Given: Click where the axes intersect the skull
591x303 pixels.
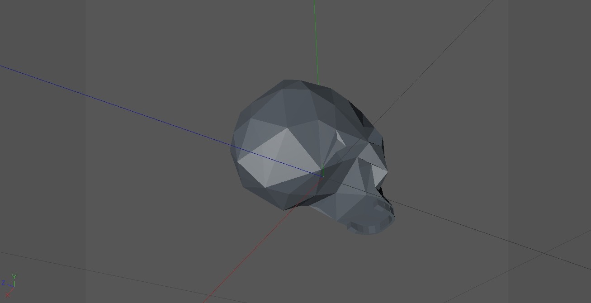Looking at the screenshot, I should pyautogui.click(x=323, y=172).
